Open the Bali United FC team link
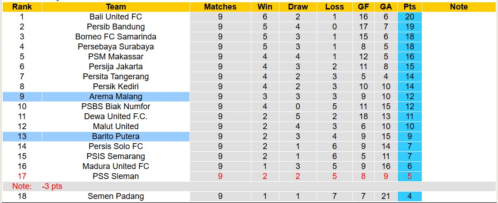Screen dimensions: 498x203 coord(116,17)
